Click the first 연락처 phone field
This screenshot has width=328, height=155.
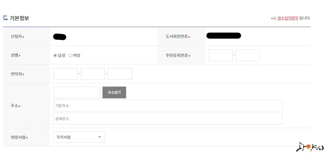[66, 74]
